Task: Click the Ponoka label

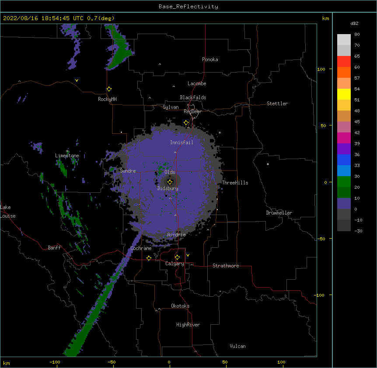Action: (x=210, y=59)
